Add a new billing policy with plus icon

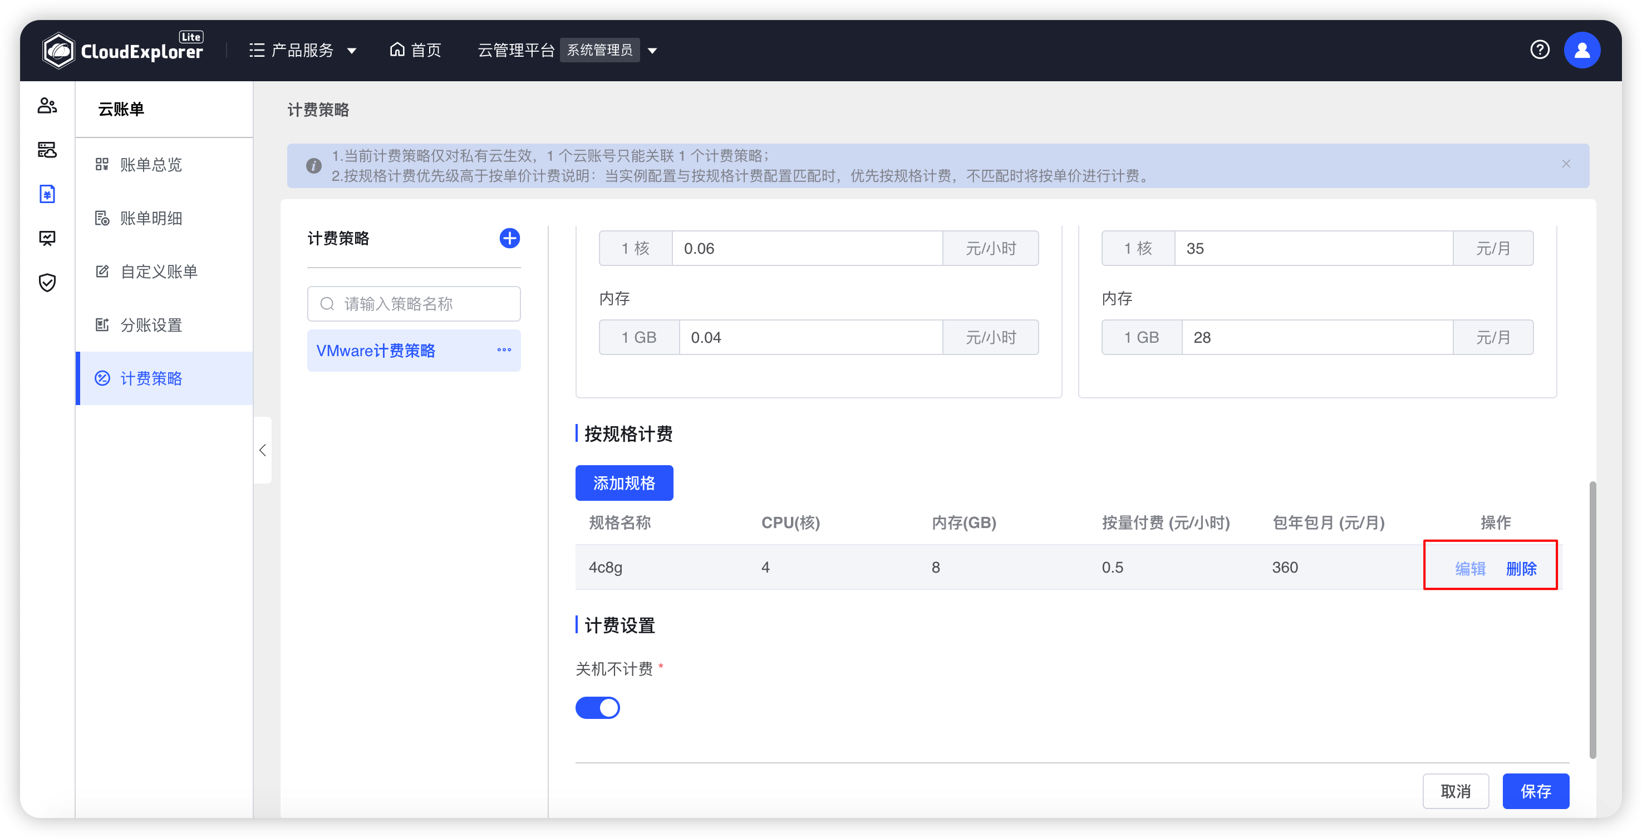tap(509, 238)
